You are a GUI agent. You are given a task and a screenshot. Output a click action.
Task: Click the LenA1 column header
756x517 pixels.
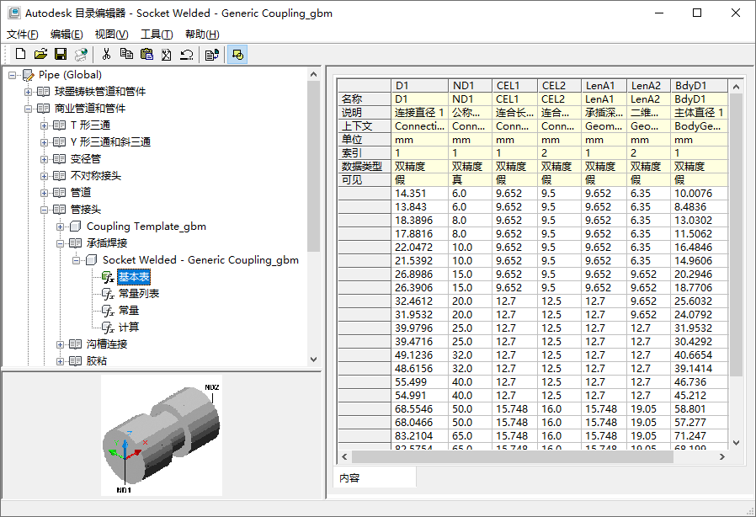(x=604, y=85)
